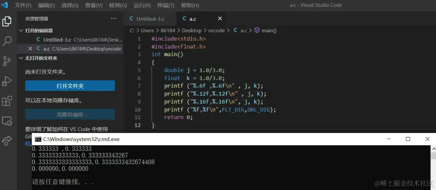Click cmd.exe window title bar text
This screenshot has width=436, height=190.
click(81, 139)
